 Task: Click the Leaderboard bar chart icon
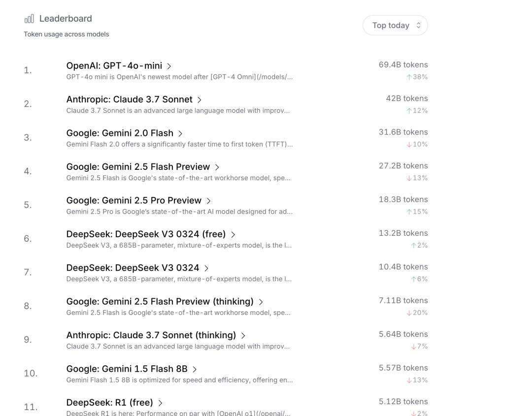pyautogui.click(x=30, y=19)
